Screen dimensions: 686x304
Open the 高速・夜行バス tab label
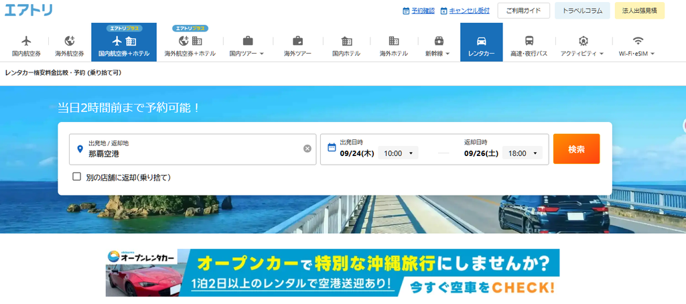point(529,54)
